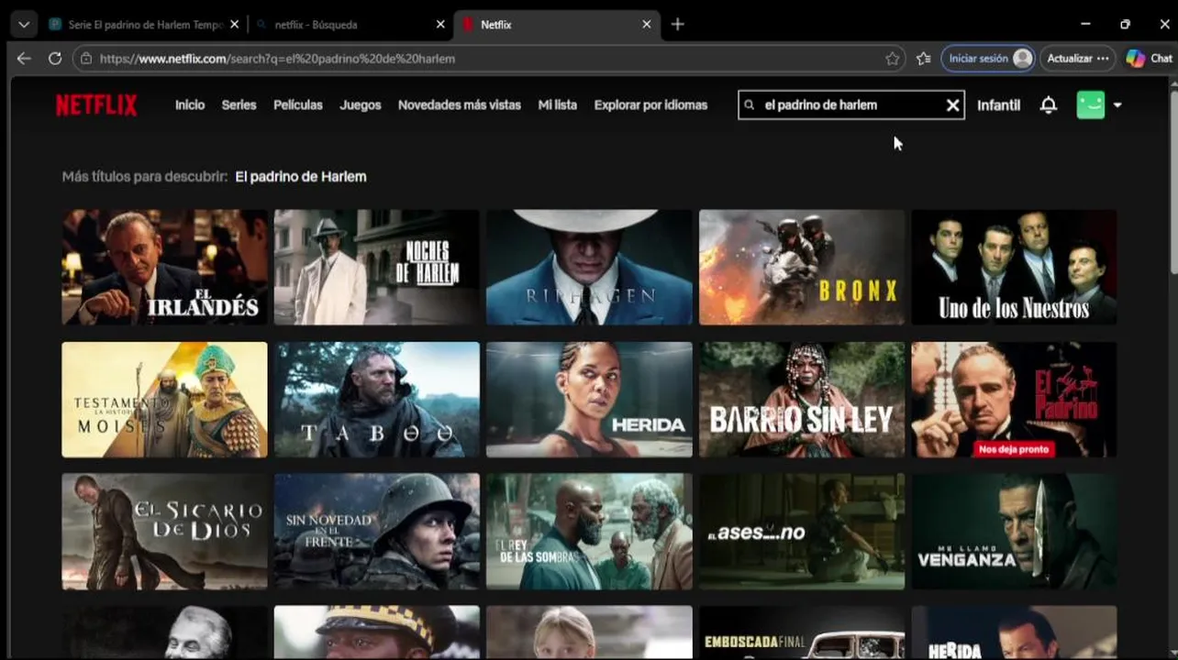Click the address bar URL
The image size is (1178, 660).
click(x=277, y=59)
